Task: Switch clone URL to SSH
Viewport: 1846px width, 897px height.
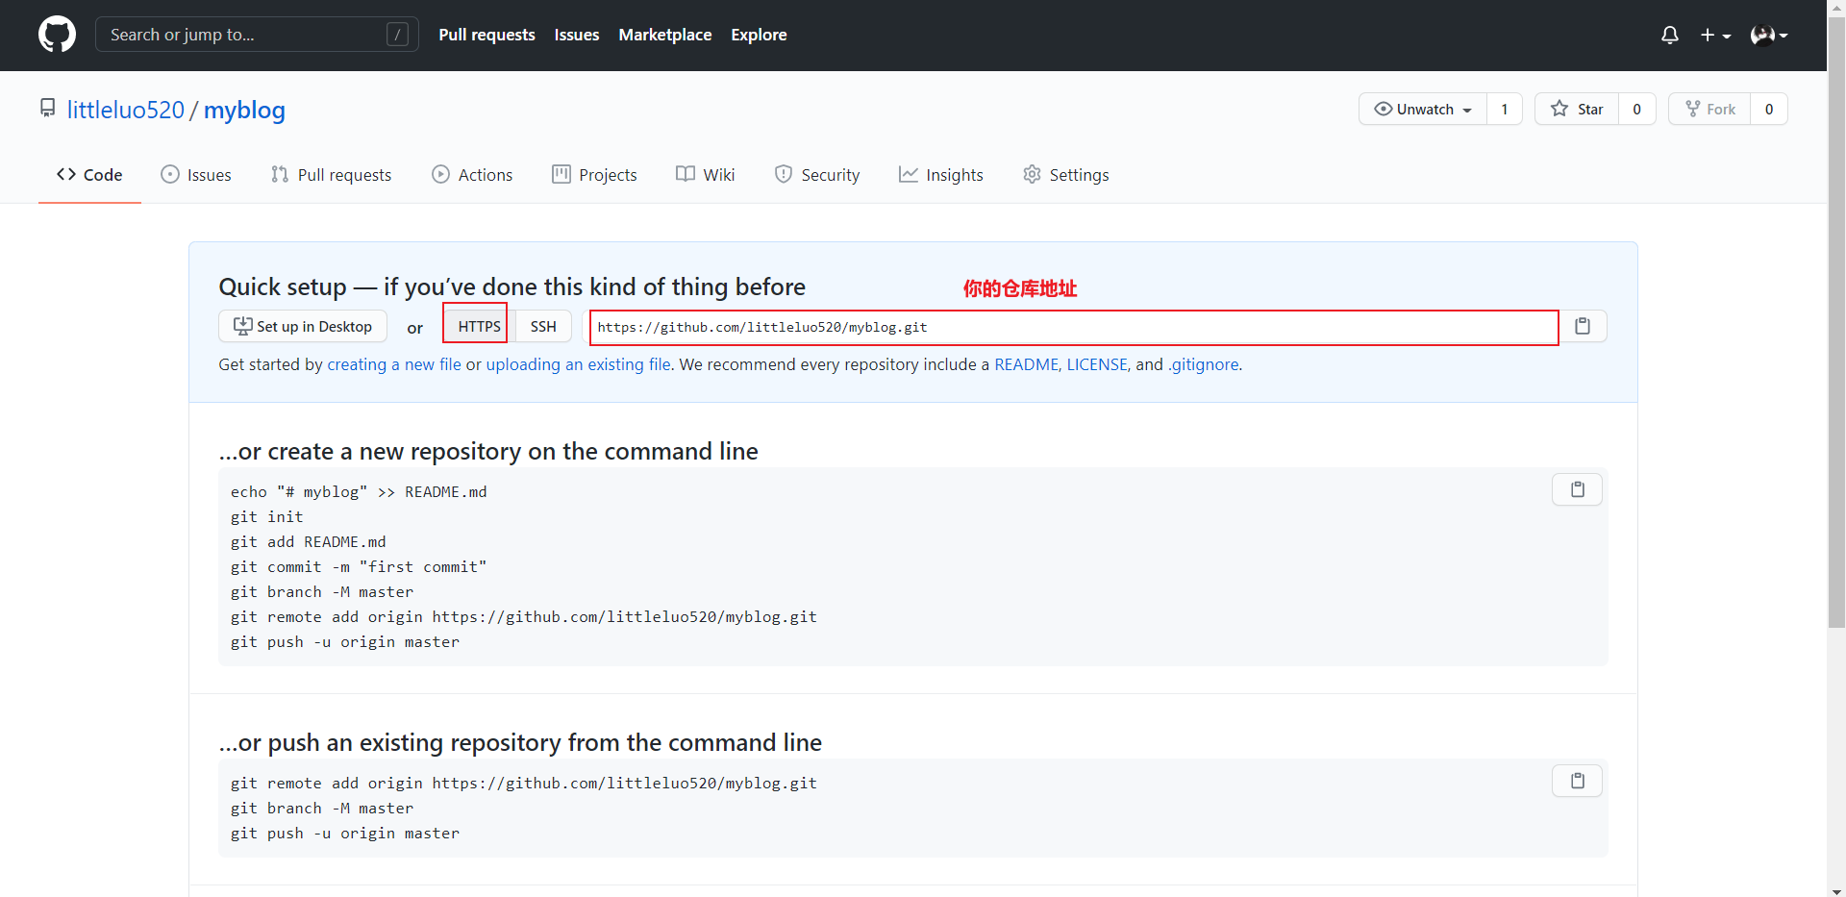Action: click(543, 327)
